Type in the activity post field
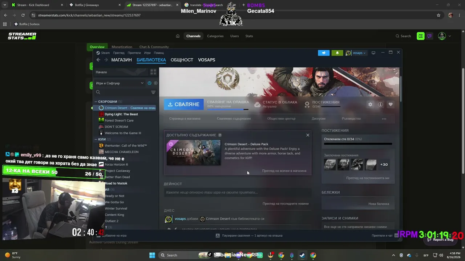 238,192
